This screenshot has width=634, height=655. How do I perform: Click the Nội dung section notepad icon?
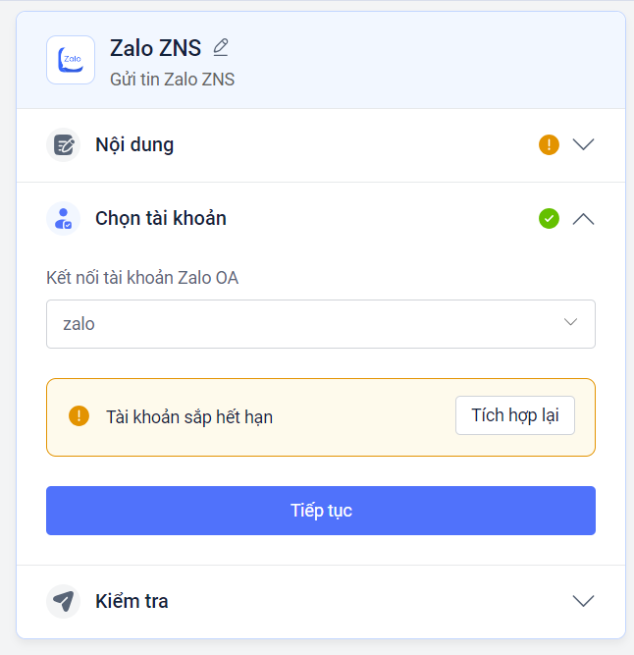click(x=63, y=145)
